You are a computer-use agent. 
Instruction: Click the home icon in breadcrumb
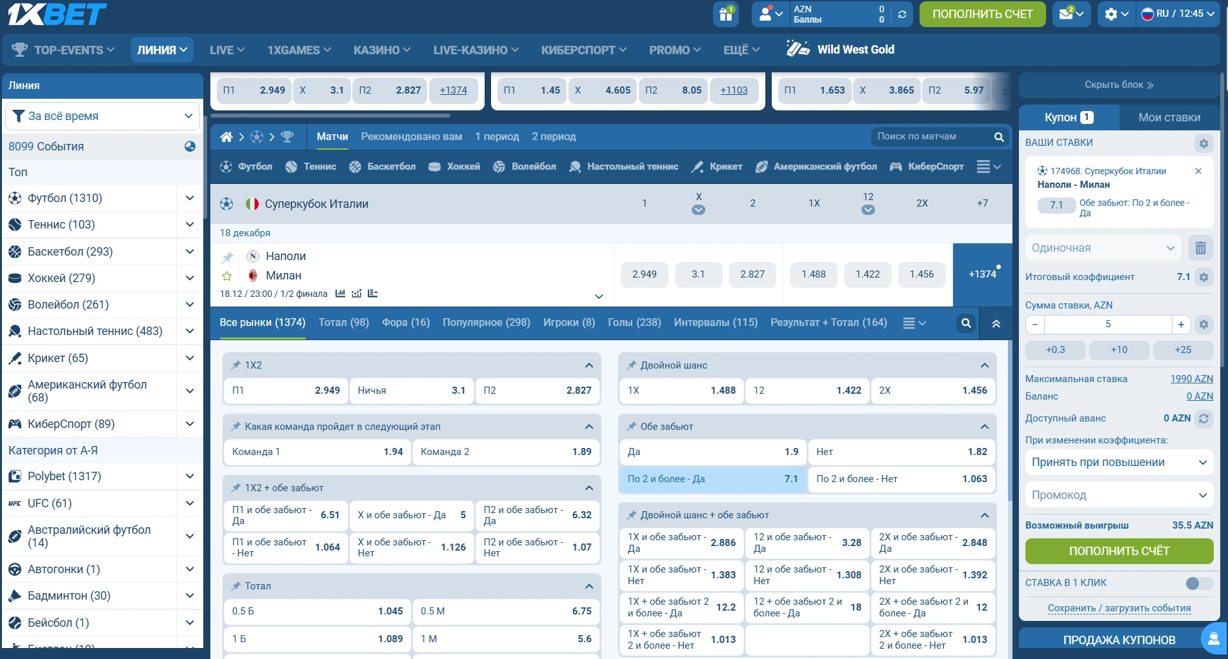pyautogui.click(x=226, y=137)
